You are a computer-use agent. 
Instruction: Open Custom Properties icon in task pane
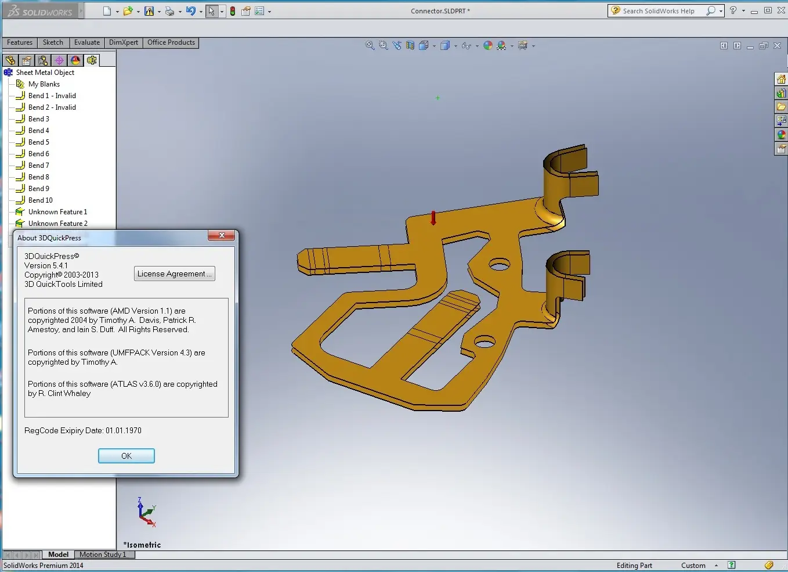[781, 149]
